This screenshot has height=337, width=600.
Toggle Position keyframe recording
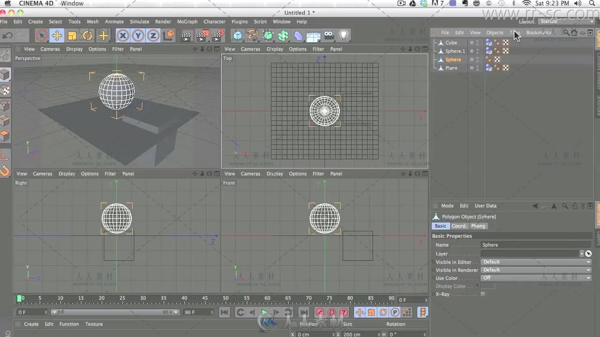click(x=360, y=312)
